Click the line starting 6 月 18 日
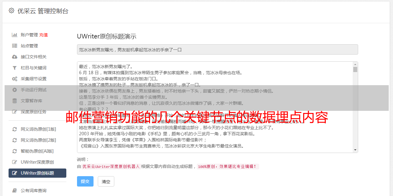This screenshot has height=196, width=393. (x=161, y=73)
